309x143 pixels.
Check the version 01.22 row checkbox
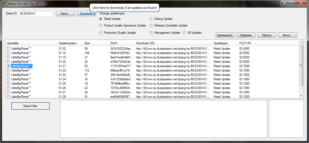pyautogui.click(x=9, y=70)
